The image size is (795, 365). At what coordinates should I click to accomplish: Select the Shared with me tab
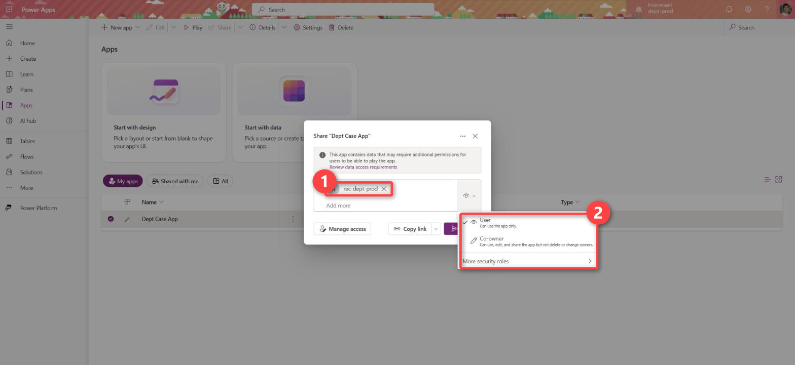(x=175, y=181)
